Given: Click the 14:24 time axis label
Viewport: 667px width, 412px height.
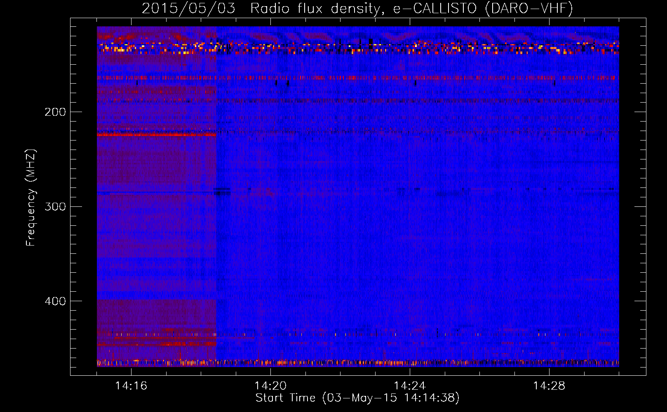Looking at the screenshot, I should point(410,386).
